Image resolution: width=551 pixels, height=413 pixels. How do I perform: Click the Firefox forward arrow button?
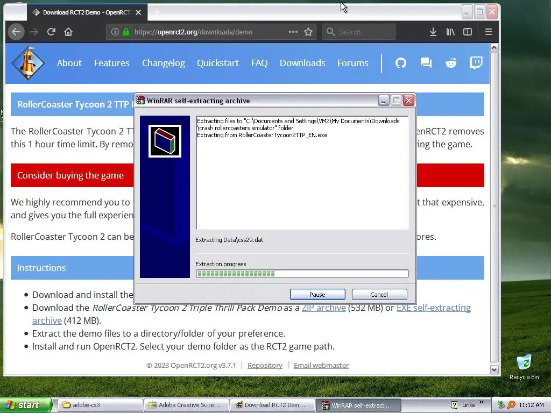pos(34,32)
